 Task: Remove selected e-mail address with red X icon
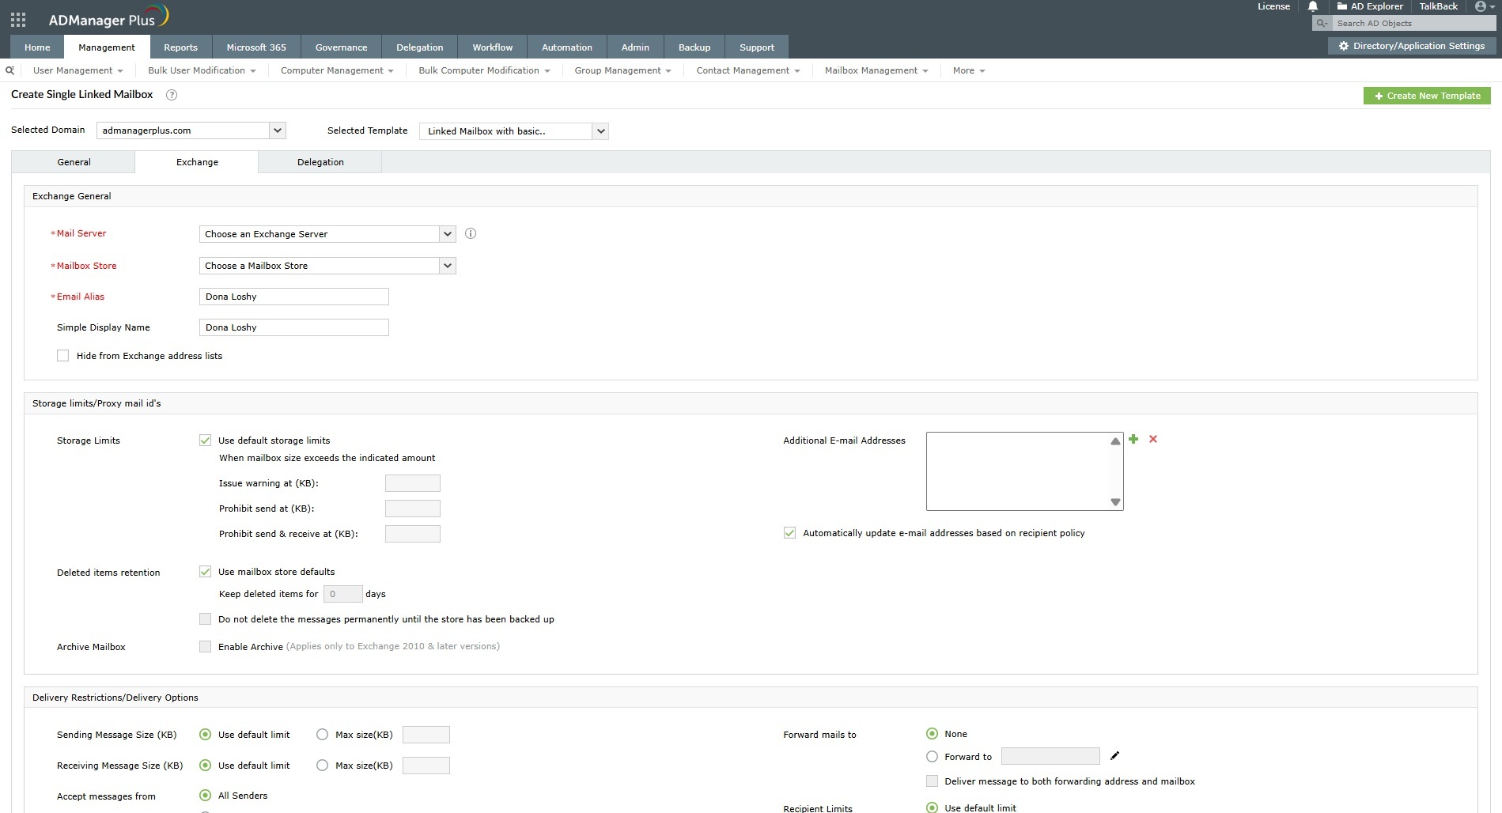tap(1152, 439)
